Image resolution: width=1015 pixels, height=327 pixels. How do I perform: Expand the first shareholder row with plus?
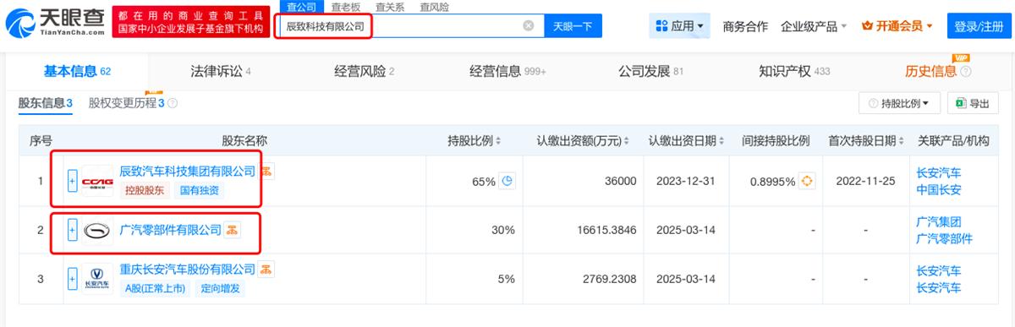(x=72, y=181)
